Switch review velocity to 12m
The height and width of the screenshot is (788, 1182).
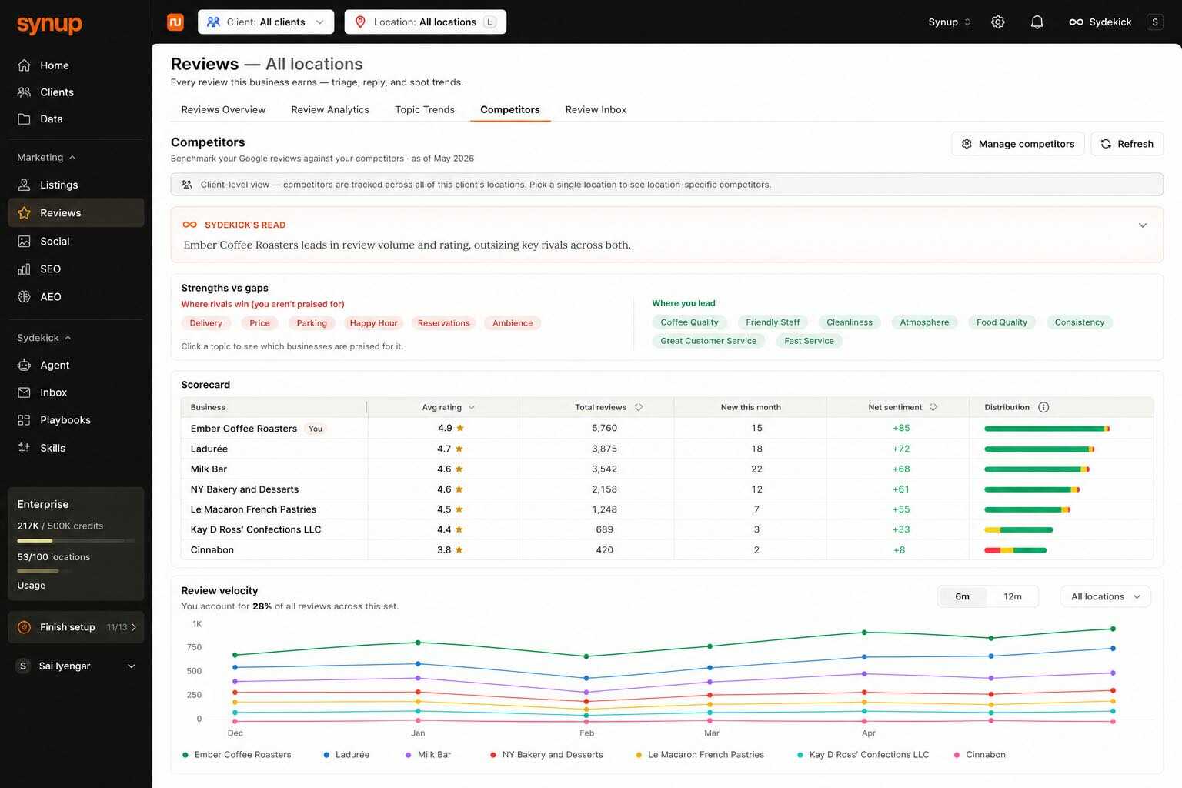pyautogui.click(x=1013, y=596)
